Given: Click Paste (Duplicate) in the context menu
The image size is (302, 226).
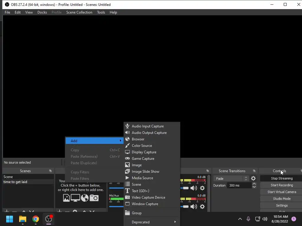Looking at the screenshot, I should [x=94, y=163].
